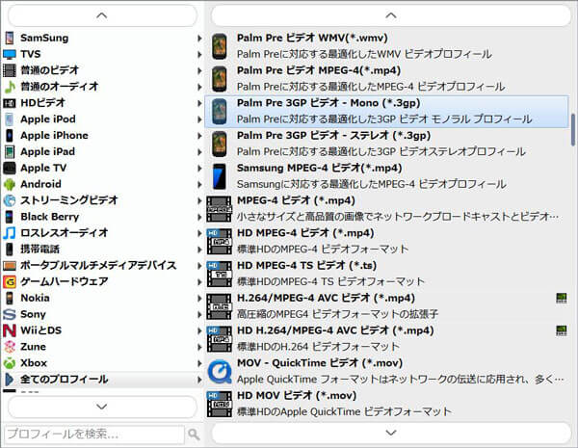The height and width of the screenshot is (448, 578).
Task: Expand the TVS submenu arrow
Action: point(199,54)
